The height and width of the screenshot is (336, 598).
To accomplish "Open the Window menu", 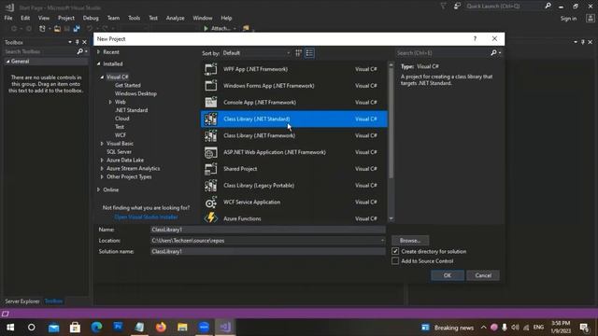I will (x=203, y=18).
